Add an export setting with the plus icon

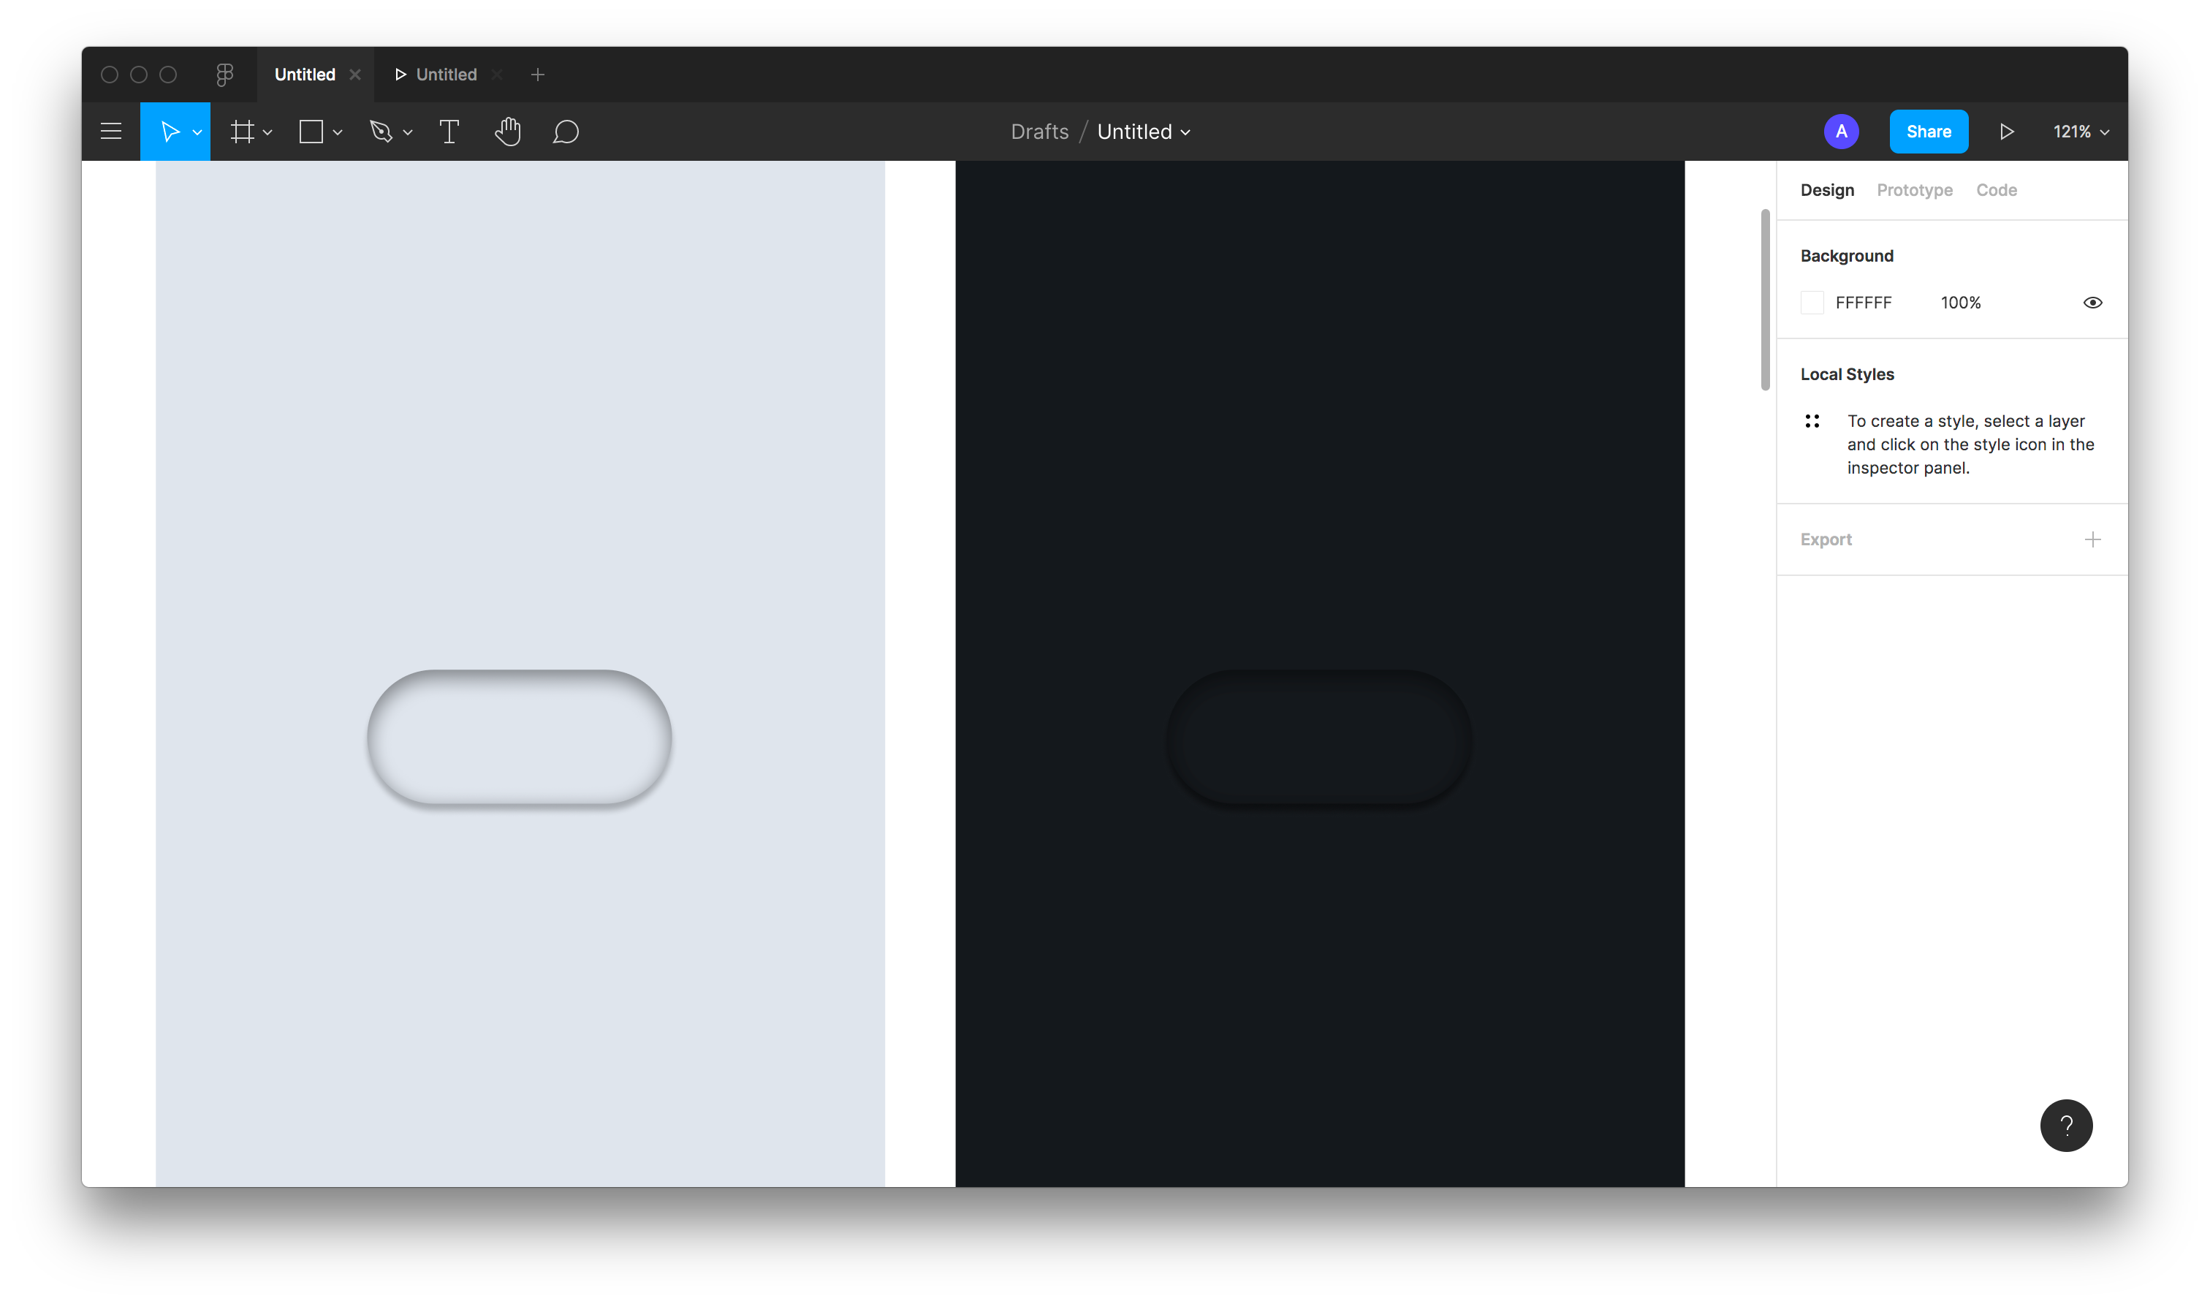(x=2093, y=539)
